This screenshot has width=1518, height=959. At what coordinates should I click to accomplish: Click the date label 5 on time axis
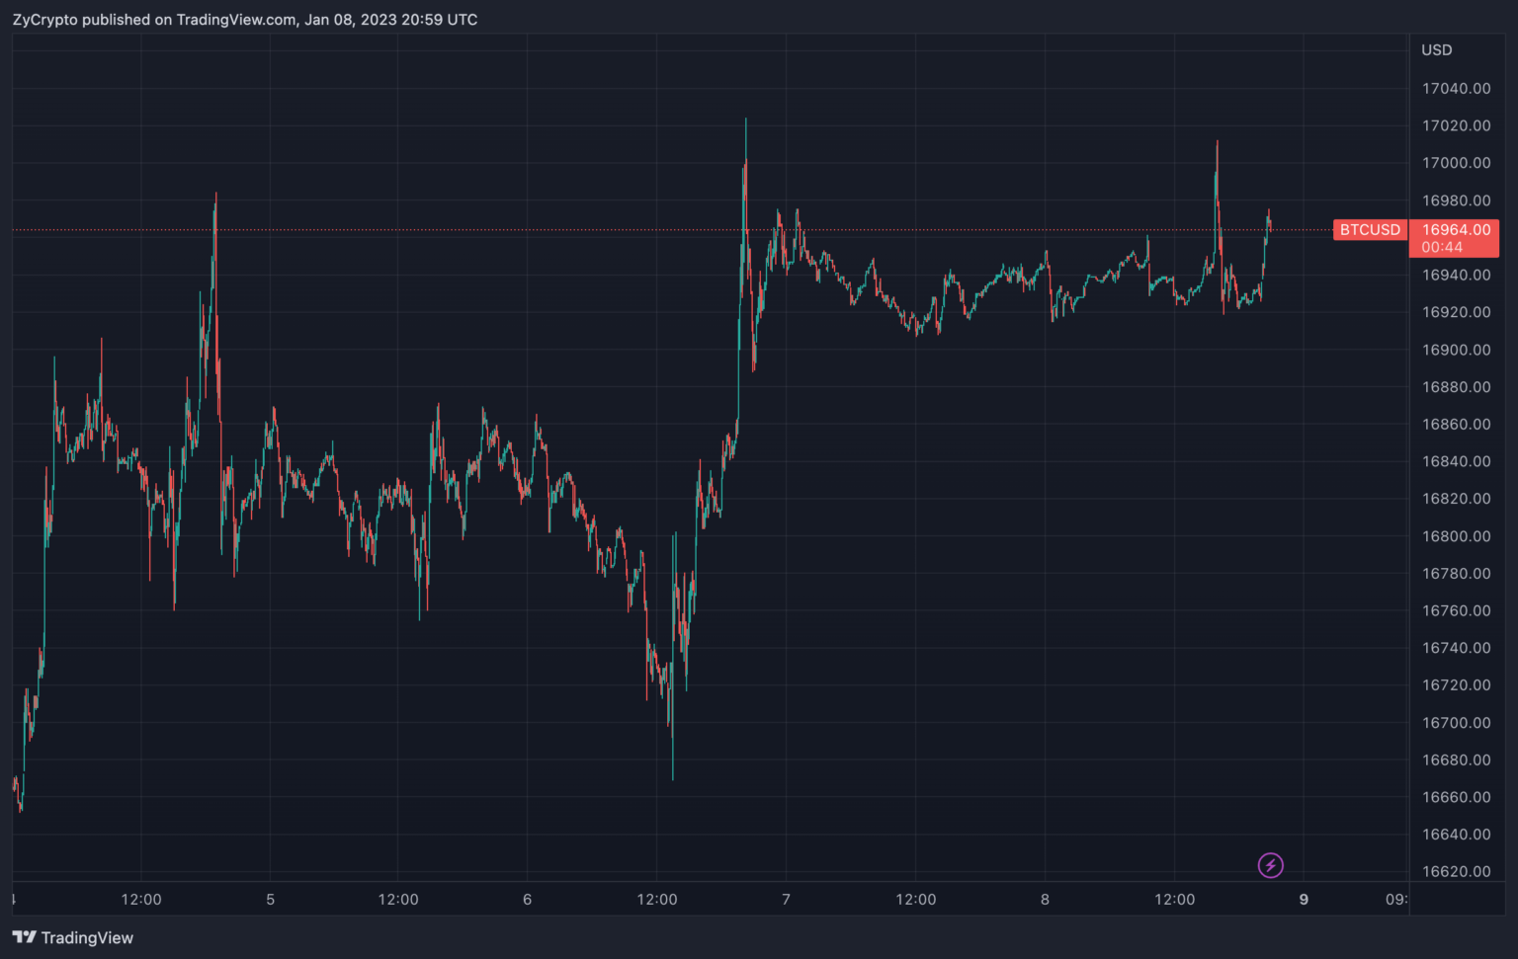[270, 900]
